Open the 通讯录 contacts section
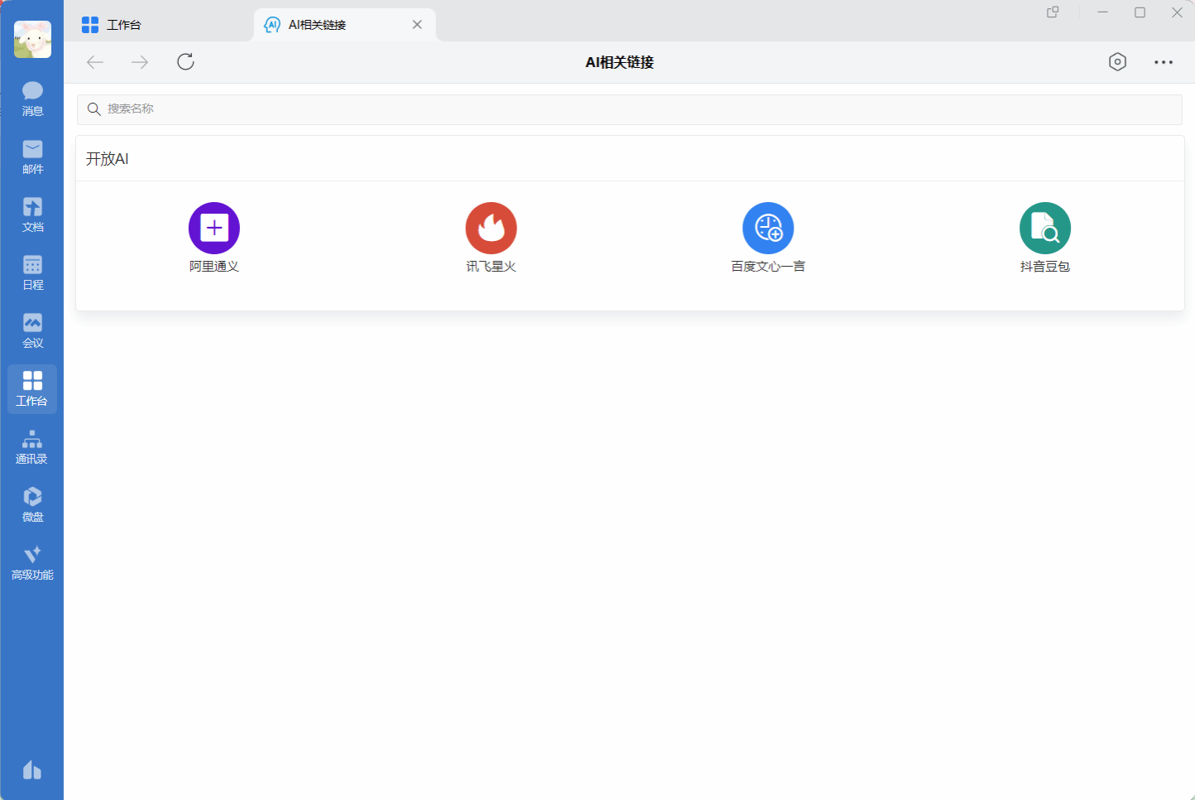The width and height of the screenshot is (1195, 800). point(32,446)
